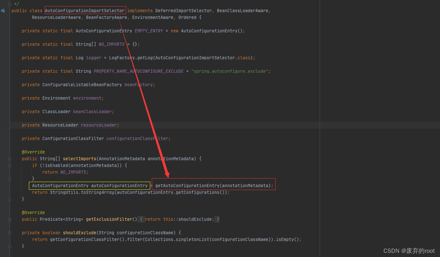Expand folded body showing return this::shouldExclude
The height and width of the screenshot is (257, 440).
(179, 219)
